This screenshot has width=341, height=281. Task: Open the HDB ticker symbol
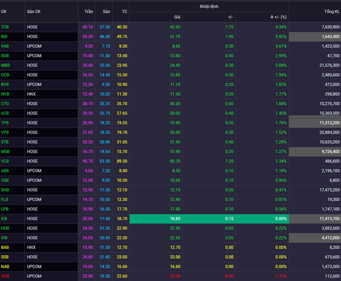(x=5, y=228)
